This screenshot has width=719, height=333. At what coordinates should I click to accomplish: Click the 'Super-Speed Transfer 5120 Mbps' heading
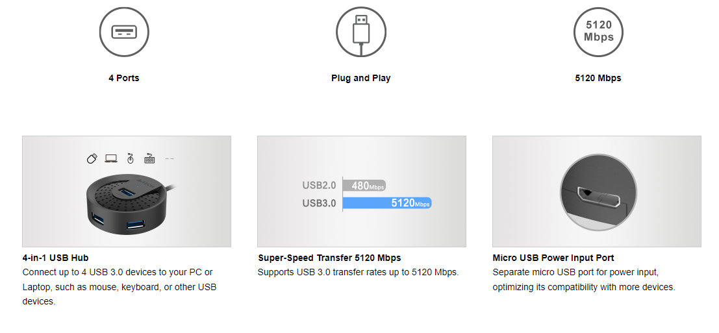pos(329,258)
